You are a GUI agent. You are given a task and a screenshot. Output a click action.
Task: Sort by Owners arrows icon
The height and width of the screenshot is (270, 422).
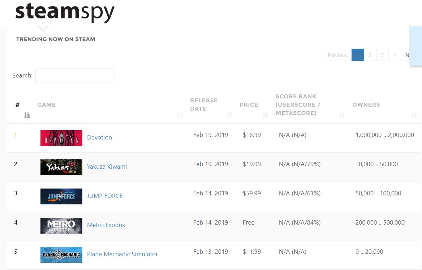click(x=414, y=115)
